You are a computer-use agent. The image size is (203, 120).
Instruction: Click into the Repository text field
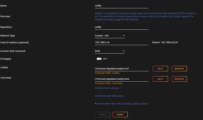click(122, 27)
